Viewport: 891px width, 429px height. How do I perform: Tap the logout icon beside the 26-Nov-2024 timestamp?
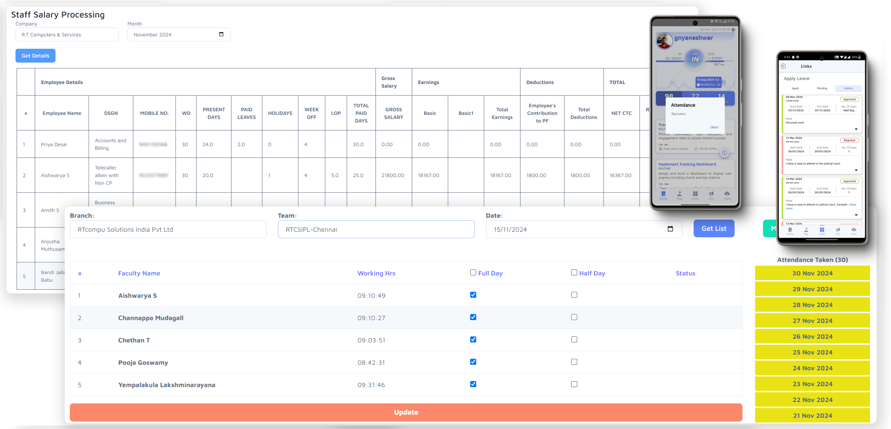pos(734,29)
